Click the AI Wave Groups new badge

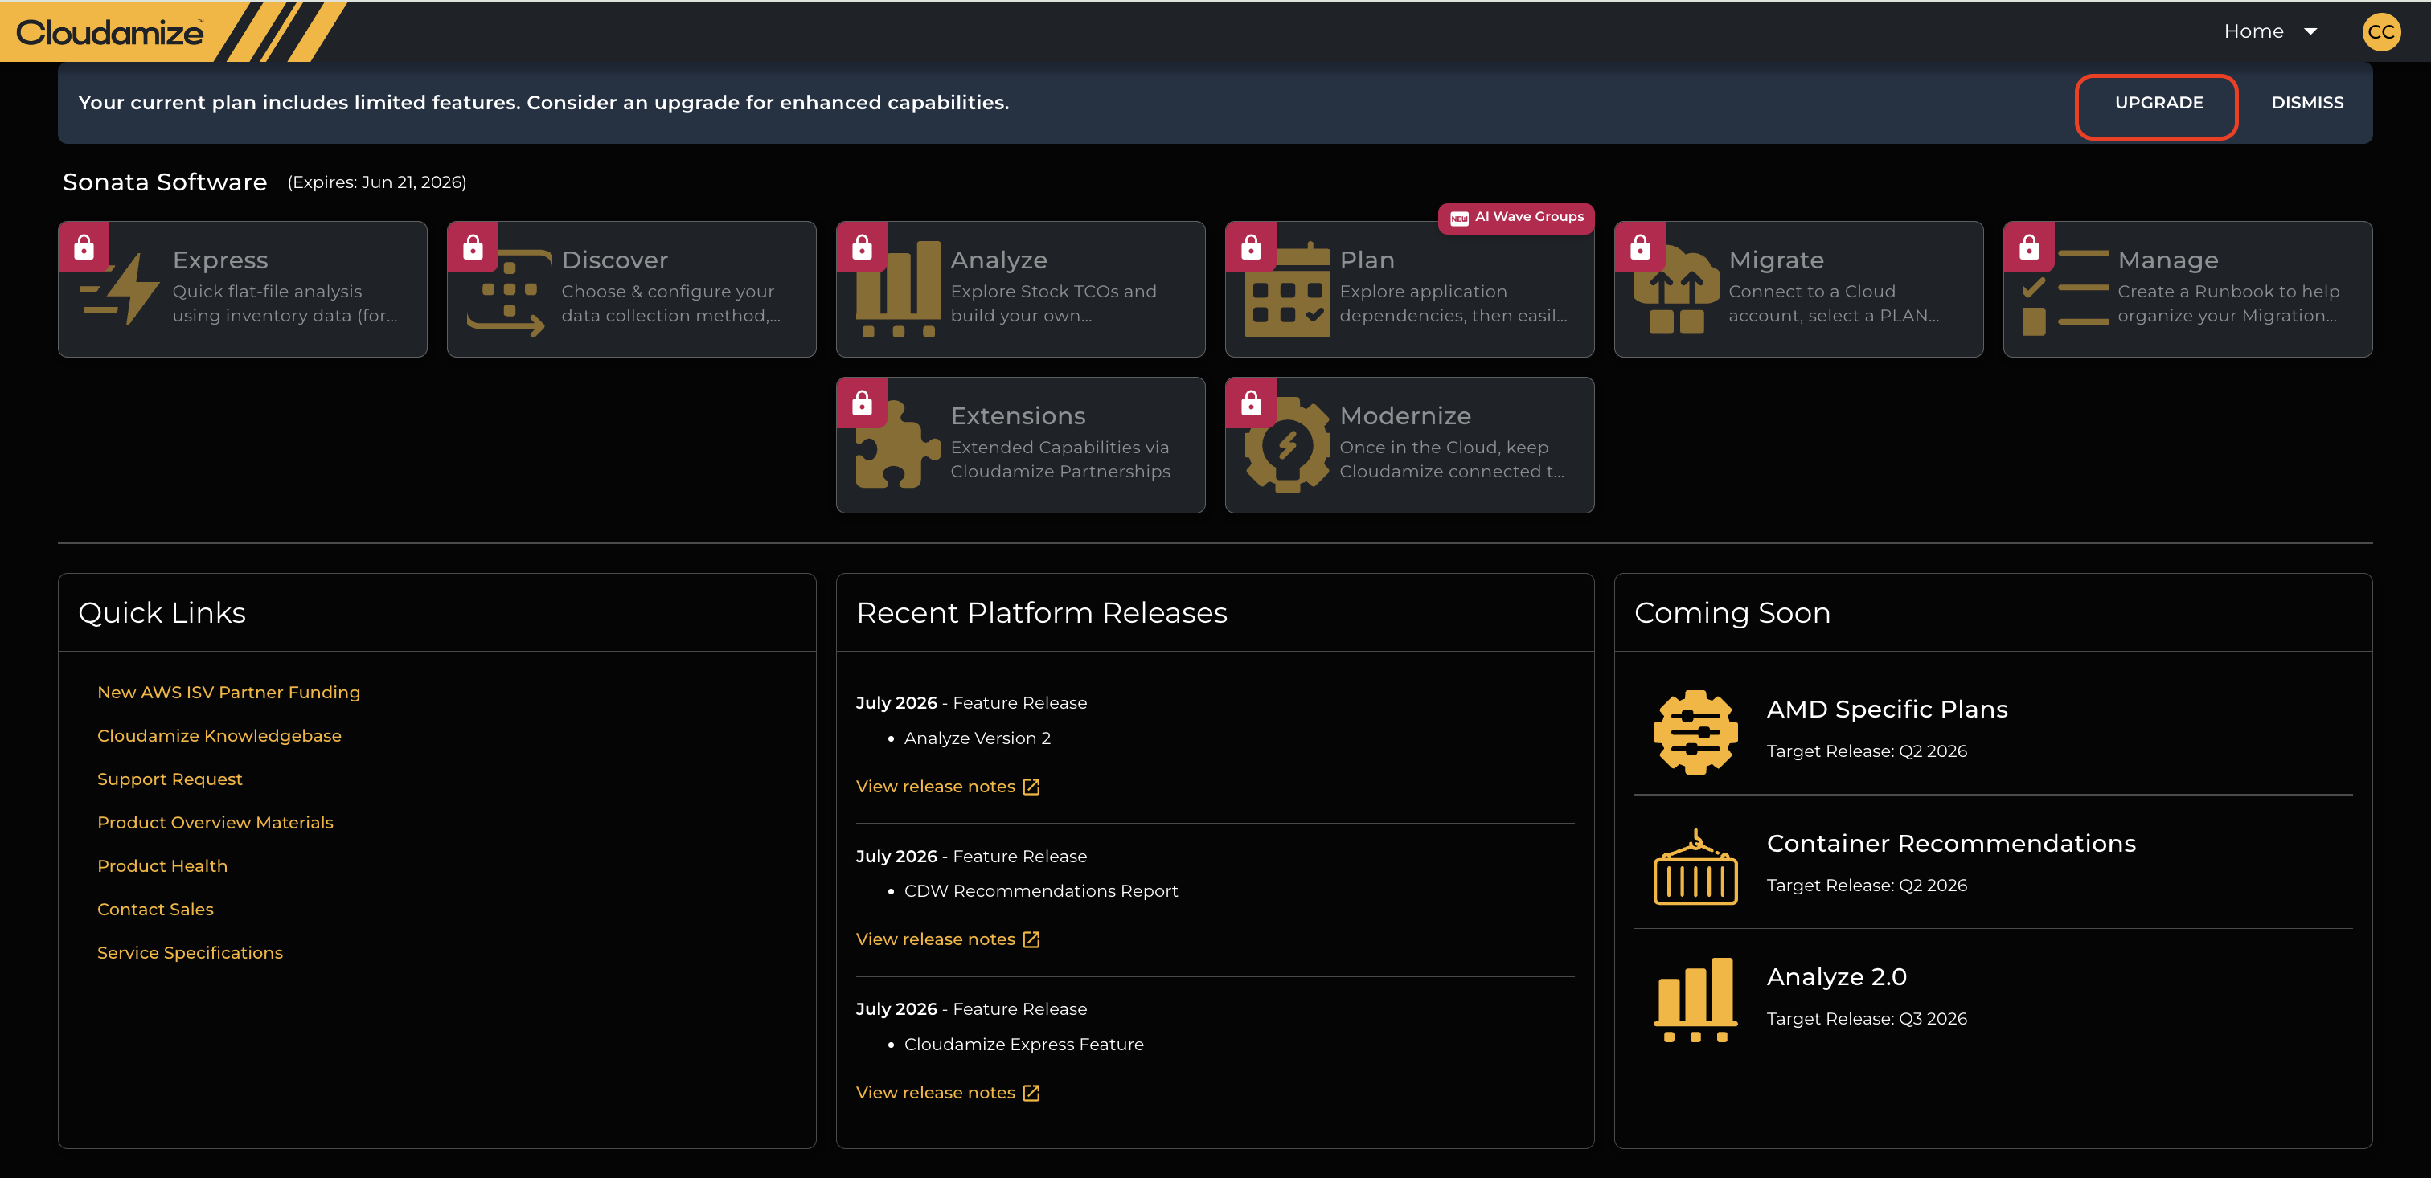click(1515, 218)
